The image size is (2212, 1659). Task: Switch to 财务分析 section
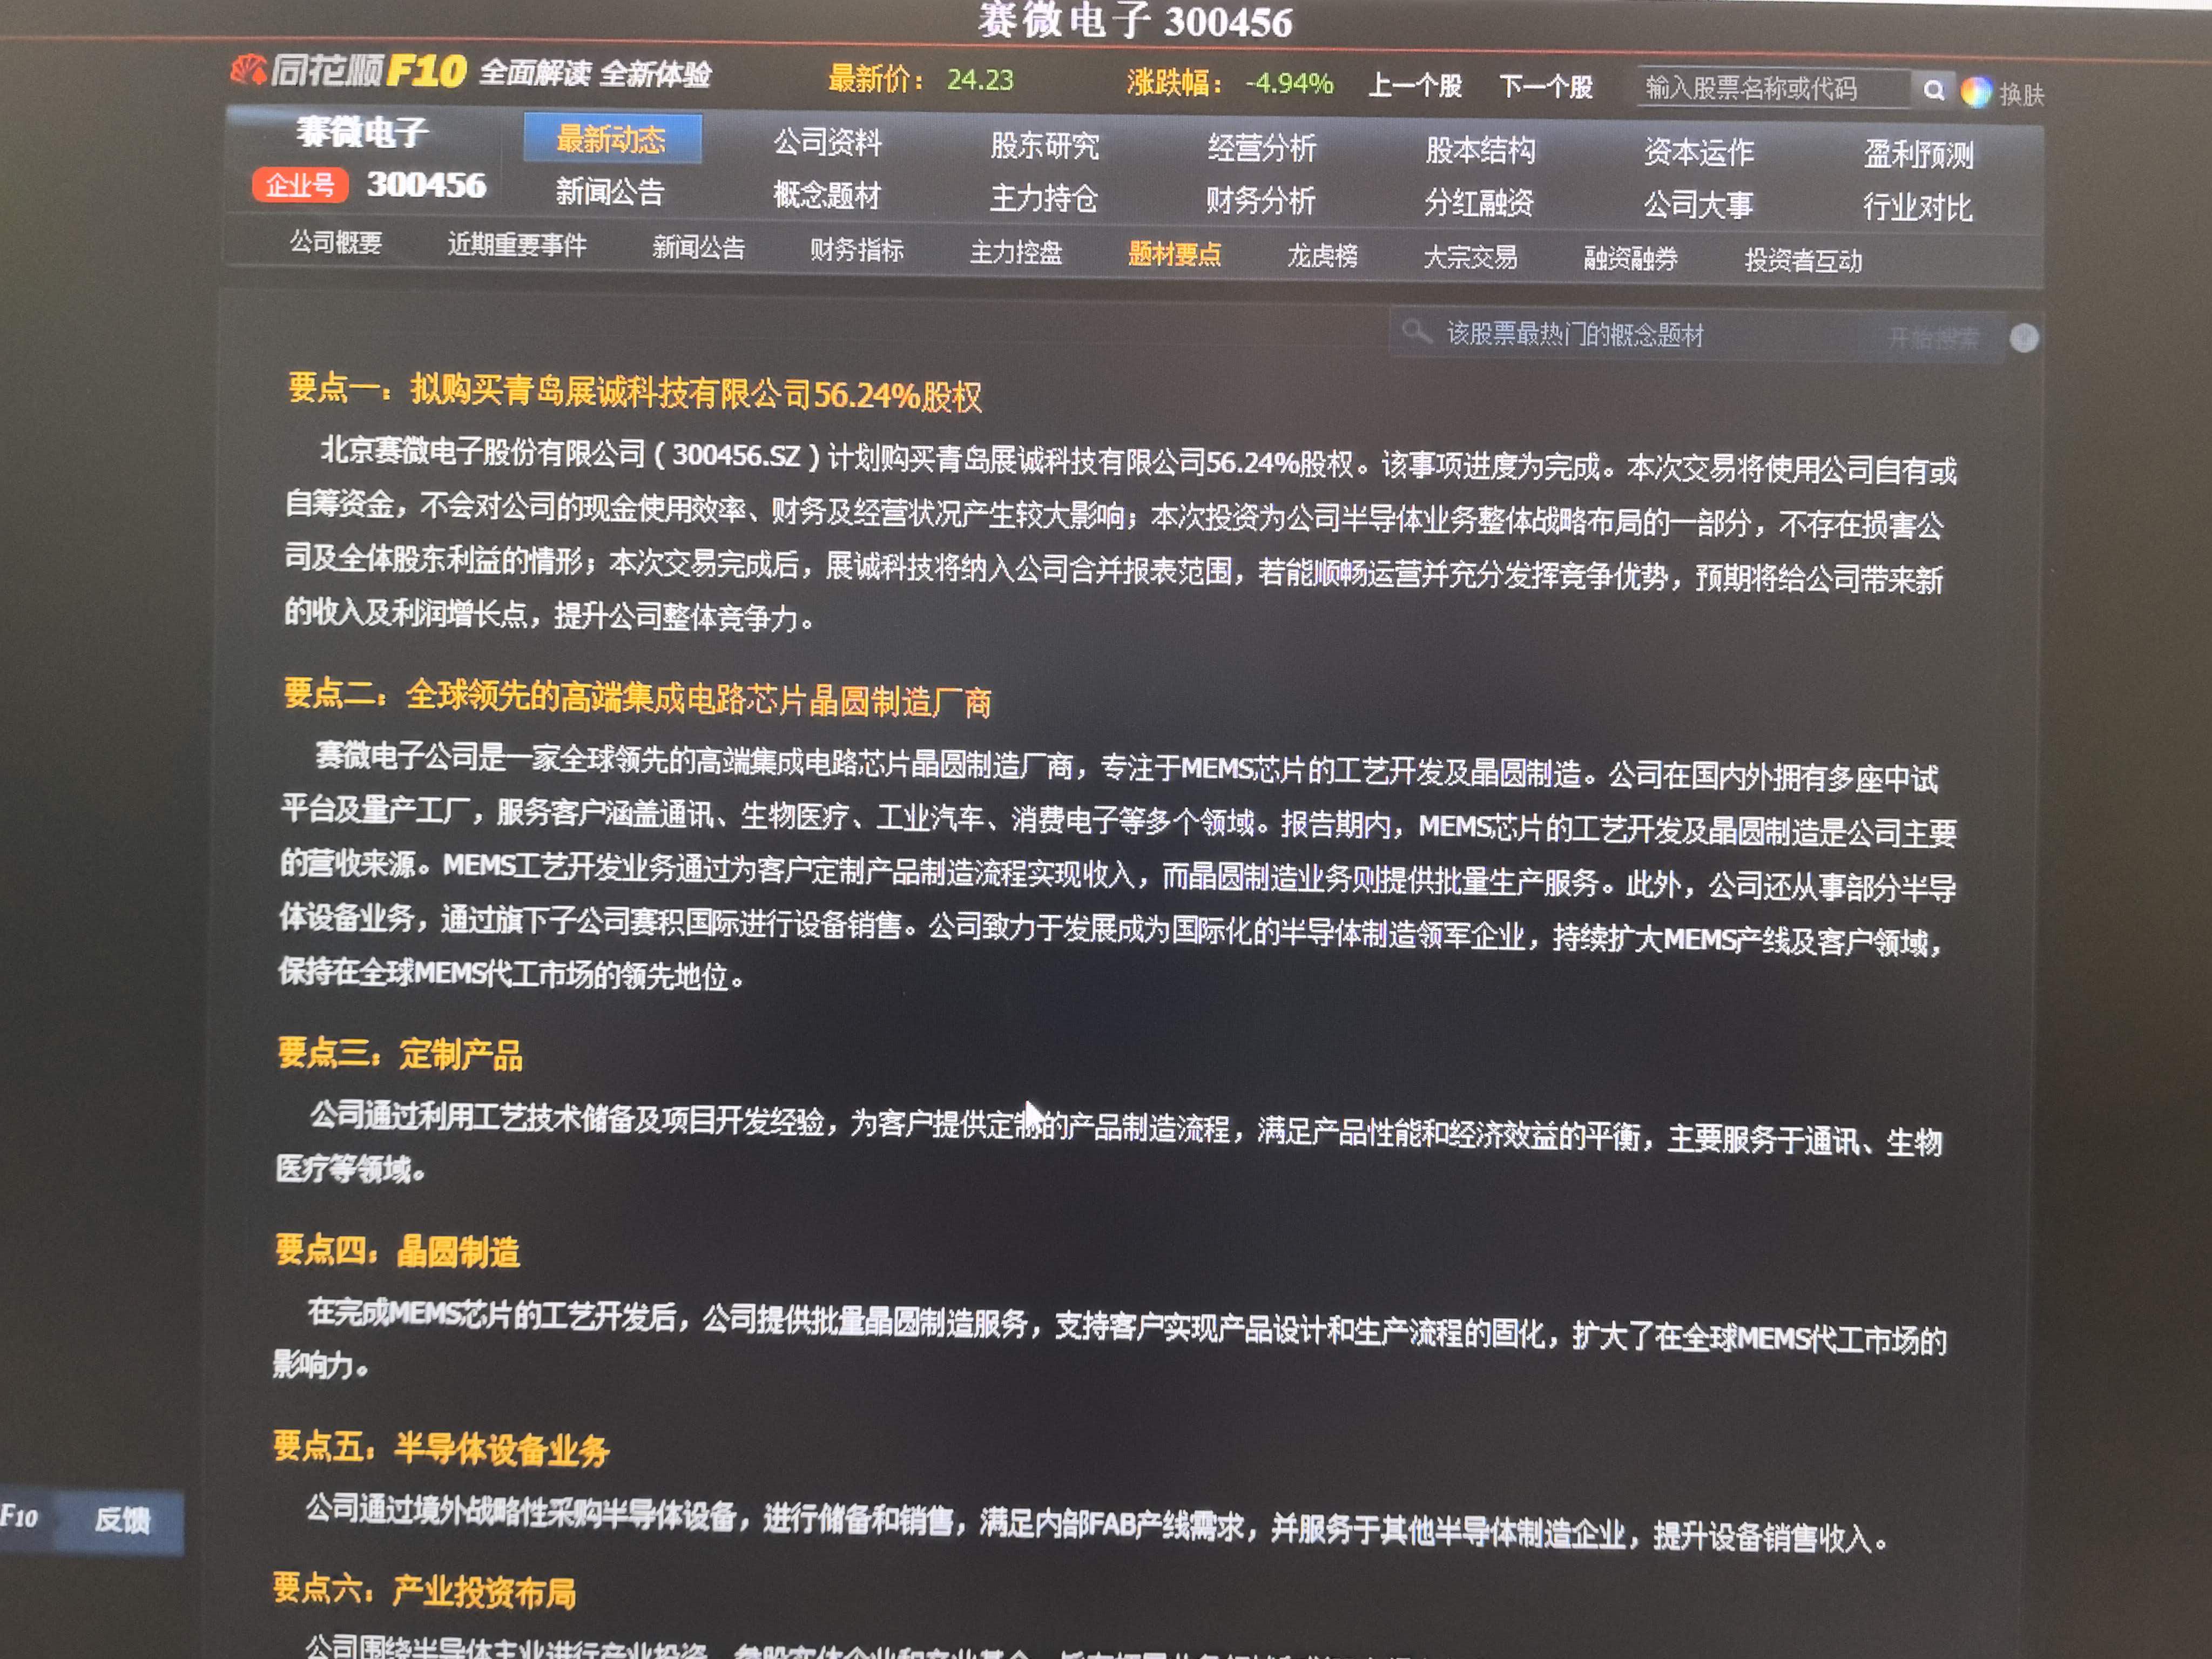[x=1260, y=200]
